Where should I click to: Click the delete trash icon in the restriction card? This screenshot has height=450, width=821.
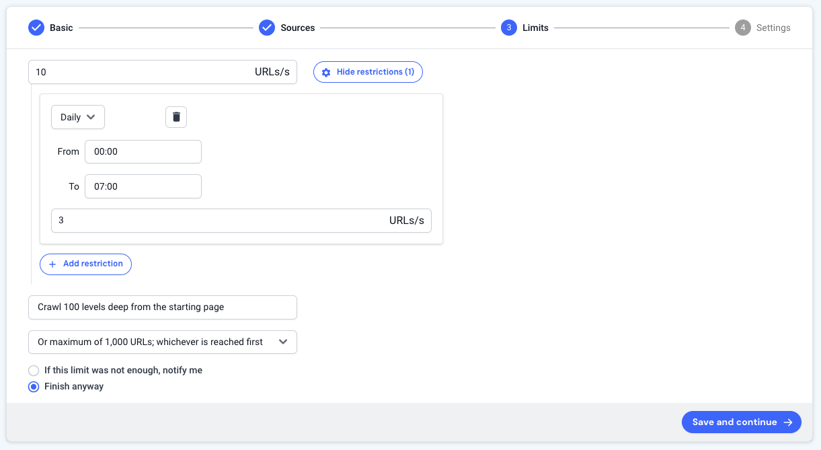[x=175, y=116]
